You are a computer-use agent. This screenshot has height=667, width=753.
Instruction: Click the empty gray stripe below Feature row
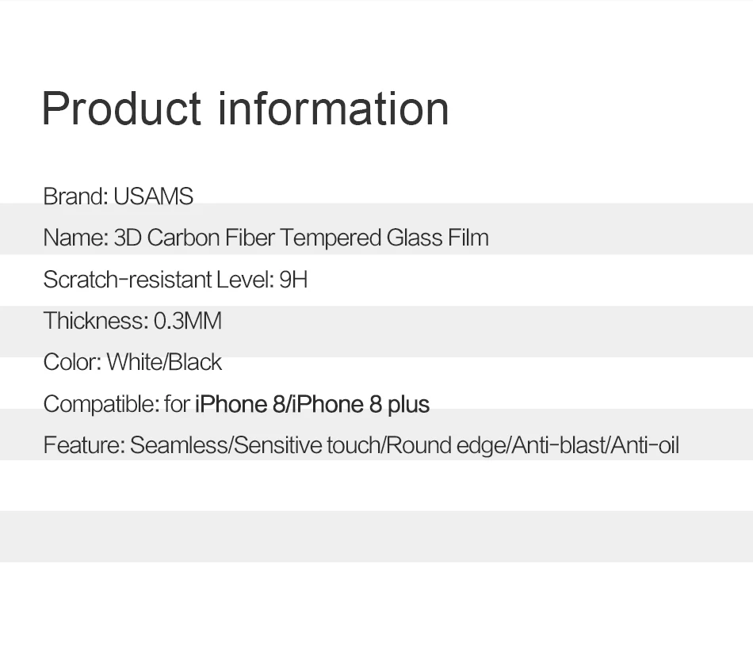pyautogui.click(x=376, y=536)
